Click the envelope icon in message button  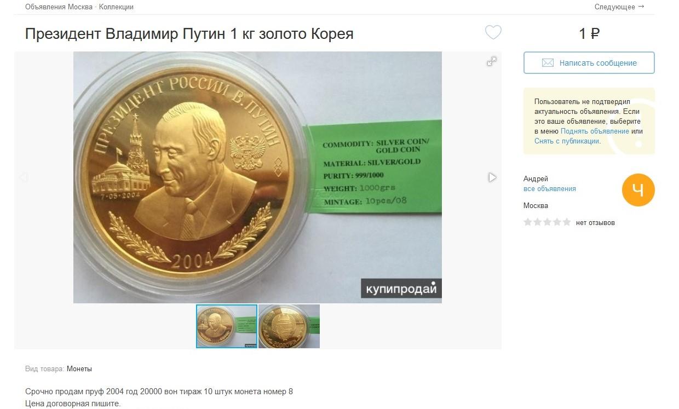tap(548, 63)
